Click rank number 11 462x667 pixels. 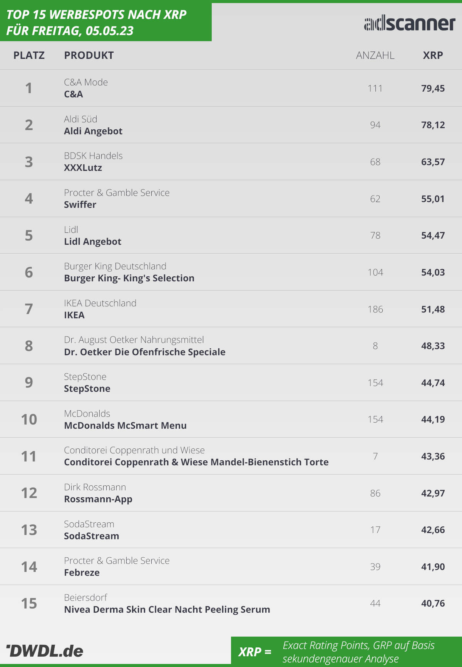tap(29, 456)
